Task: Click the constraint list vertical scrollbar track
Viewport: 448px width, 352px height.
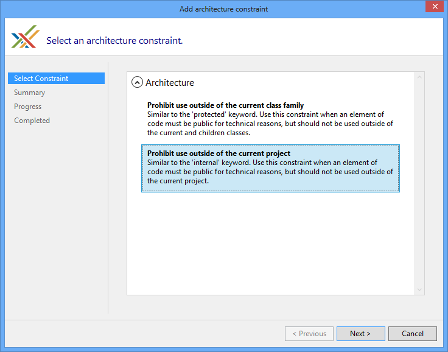Action: pos(419,183)
